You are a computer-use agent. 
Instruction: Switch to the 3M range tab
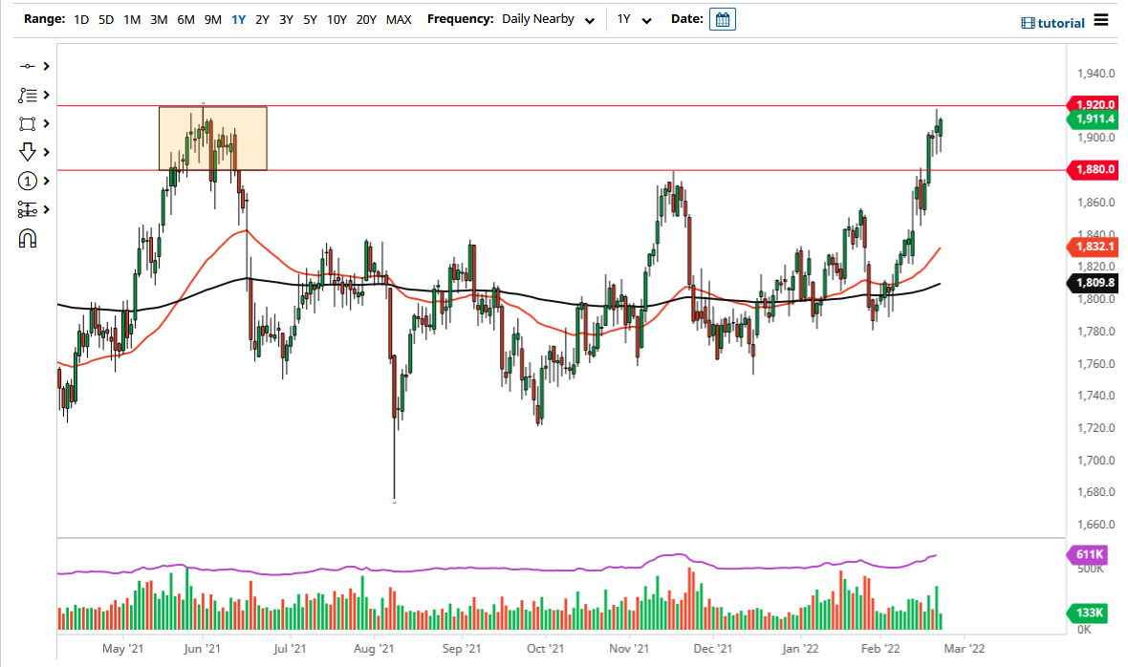coord(159,18)
